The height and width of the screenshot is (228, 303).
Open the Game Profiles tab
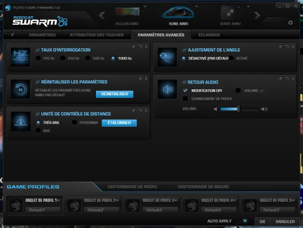[x=33, y=187]
